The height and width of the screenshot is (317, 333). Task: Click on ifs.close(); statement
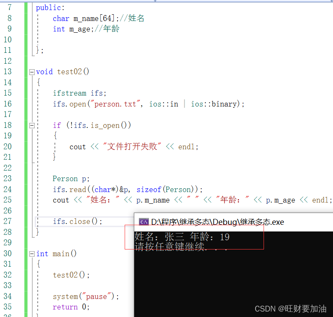[x=77, y=221]
